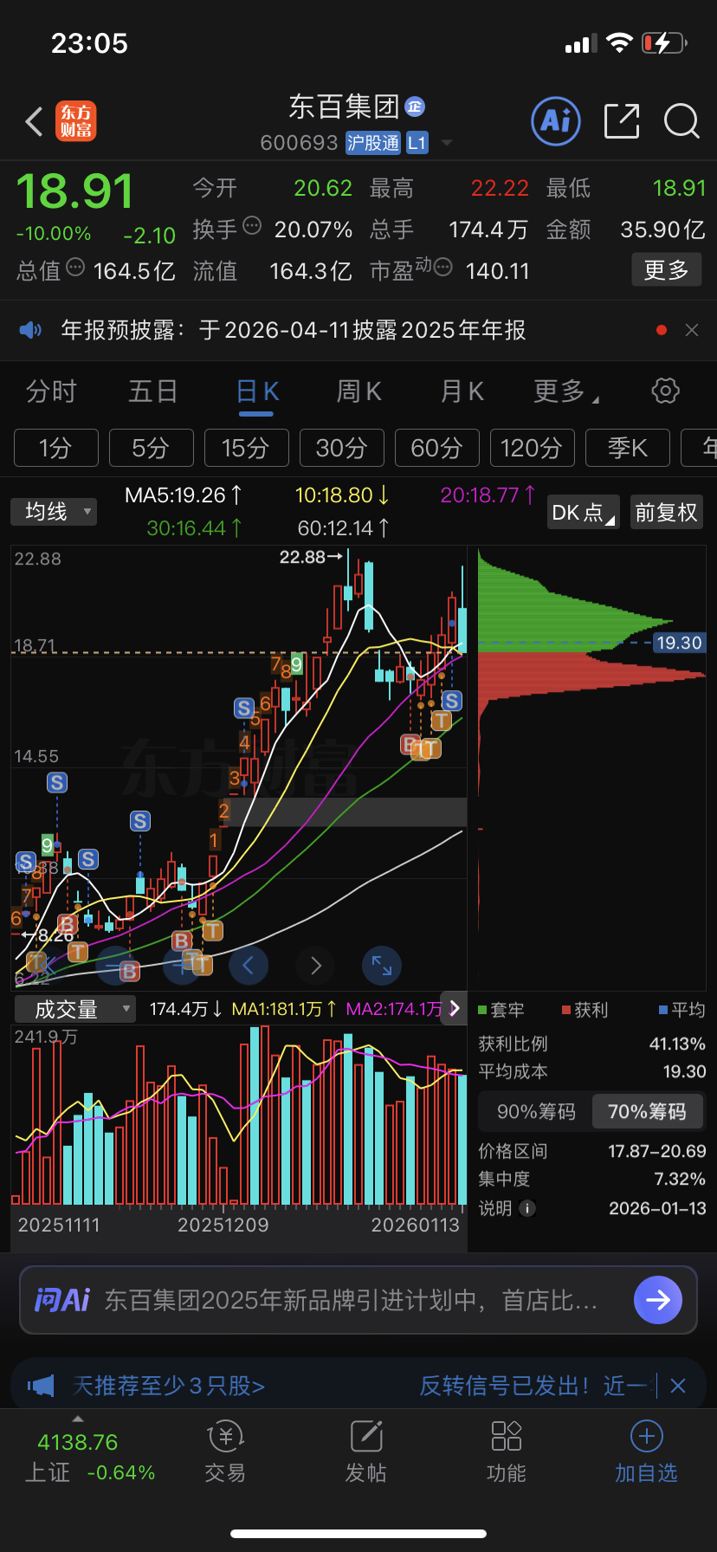Open the 均线 indicator dropdown

tap(54, 512)
